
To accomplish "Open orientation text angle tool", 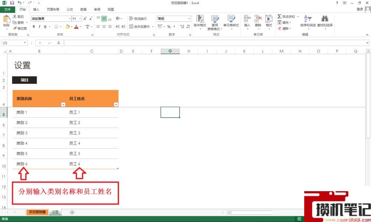I will click(118, 19).
